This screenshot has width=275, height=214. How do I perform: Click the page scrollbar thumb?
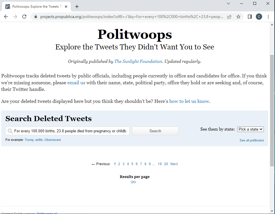tap(272, 110)
